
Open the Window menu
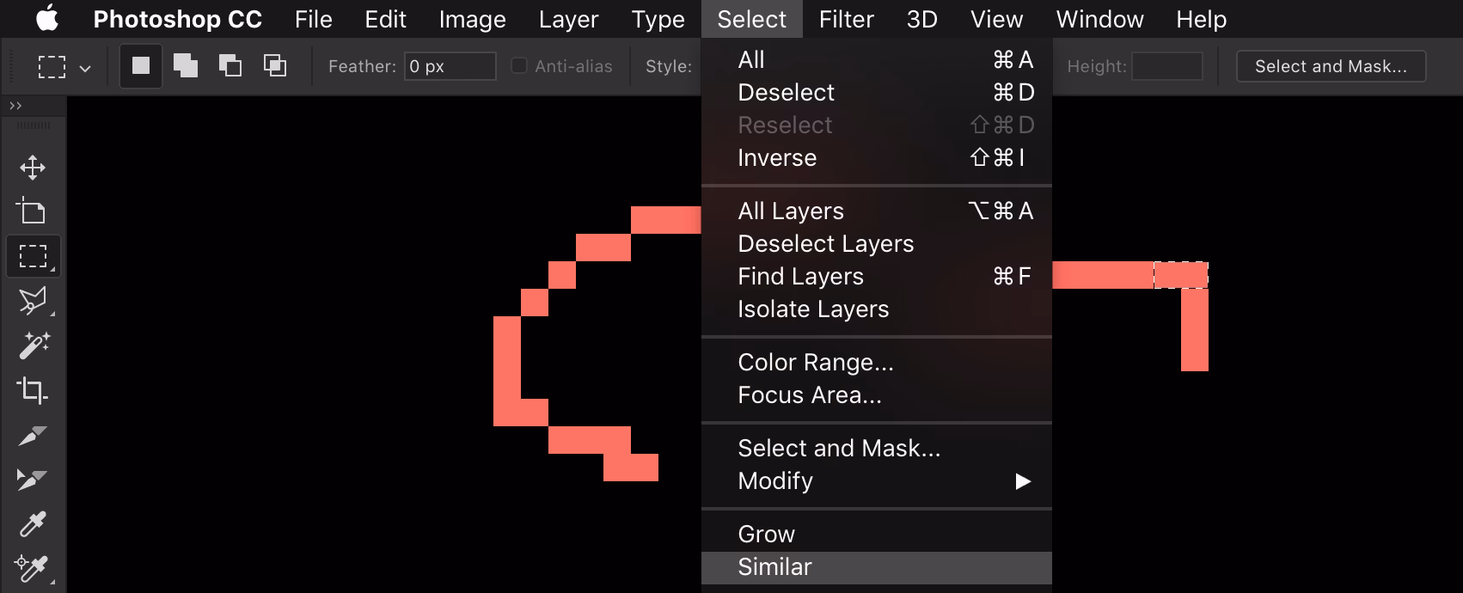pos(1099,19)
